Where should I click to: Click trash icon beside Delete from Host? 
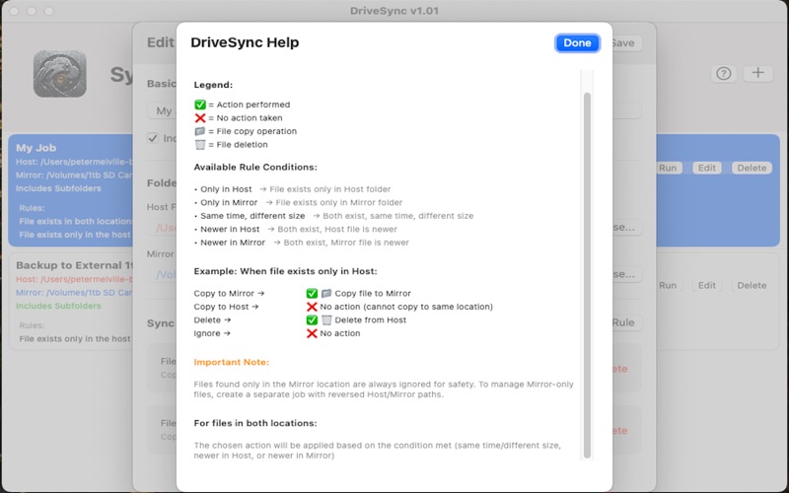pyautogui.click(x=326, y=319)
